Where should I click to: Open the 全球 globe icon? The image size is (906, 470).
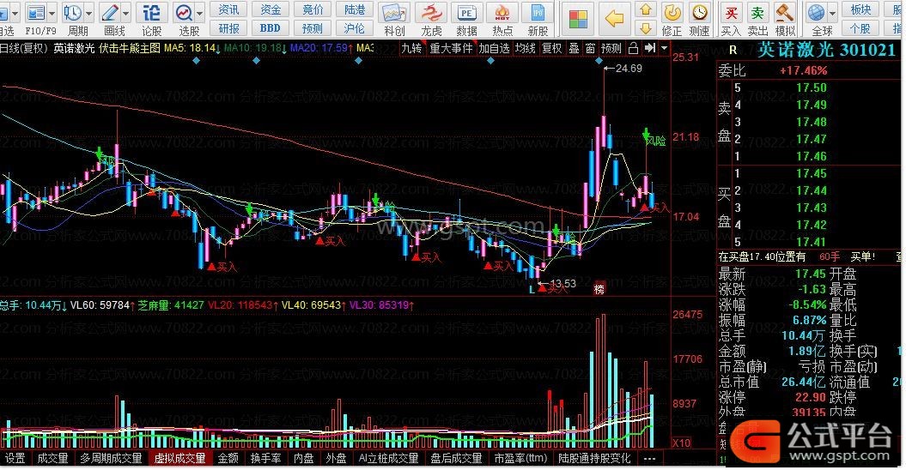point(817,13)
